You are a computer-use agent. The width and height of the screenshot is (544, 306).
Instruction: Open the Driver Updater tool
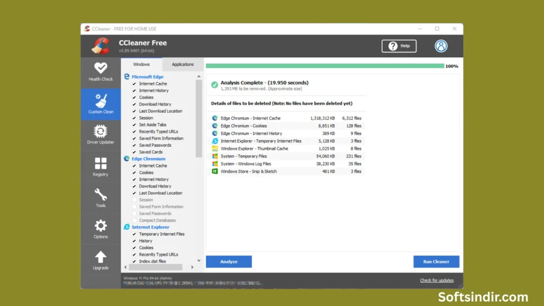pos(100,135)
